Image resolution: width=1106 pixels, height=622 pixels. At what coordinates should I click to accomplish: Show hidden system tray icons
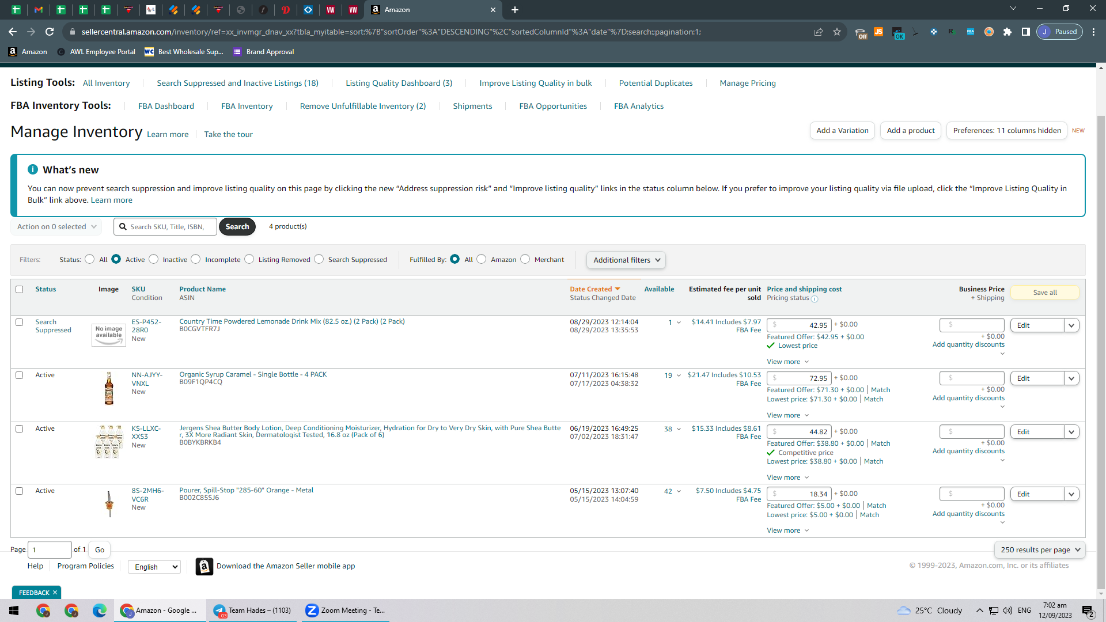pos(979,610)
